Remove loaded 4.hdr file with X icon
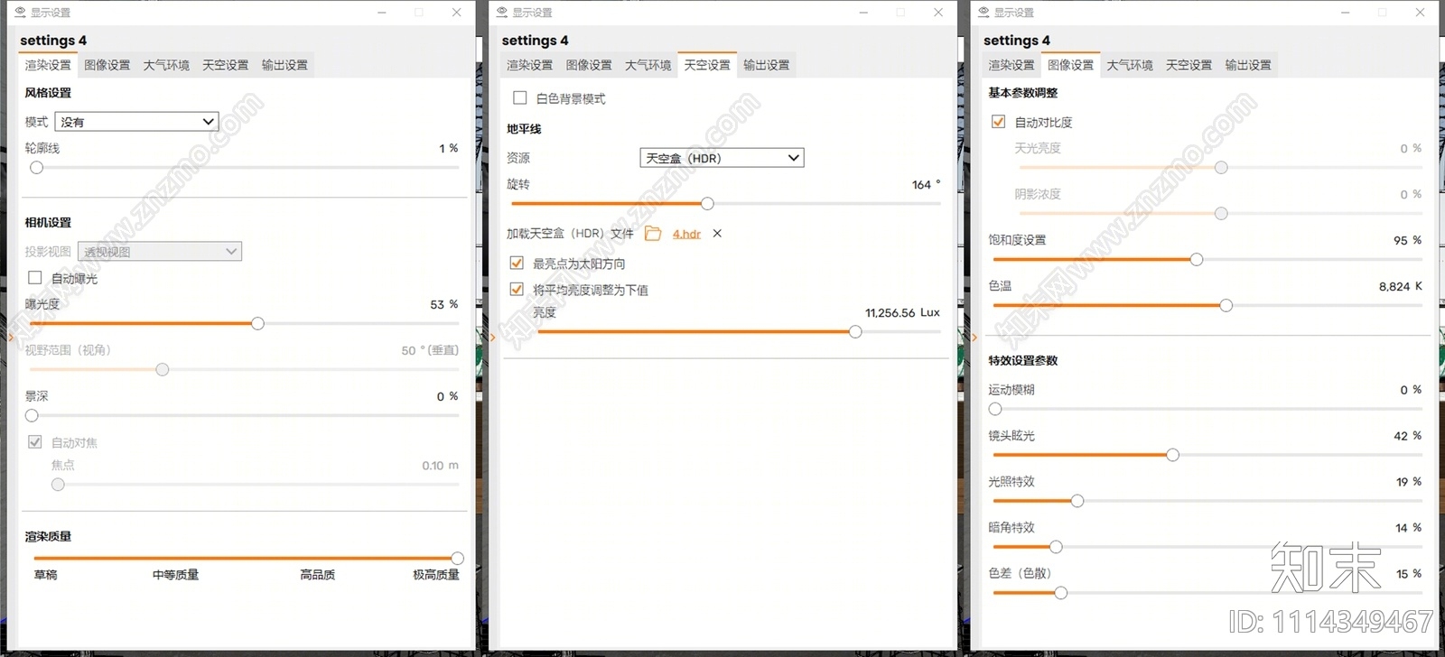 717,234
